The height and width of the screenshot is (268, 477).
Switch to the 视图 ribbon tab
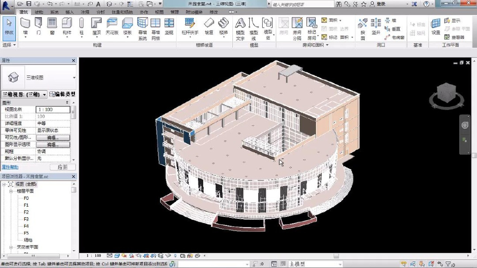coord(159,12)
